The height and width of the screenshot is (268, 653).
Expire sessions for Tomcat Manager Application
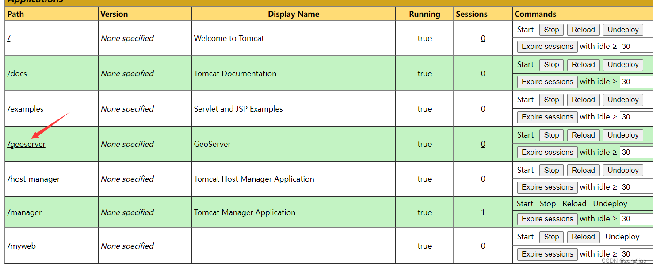pyautogui.click(x=547, y=219)
